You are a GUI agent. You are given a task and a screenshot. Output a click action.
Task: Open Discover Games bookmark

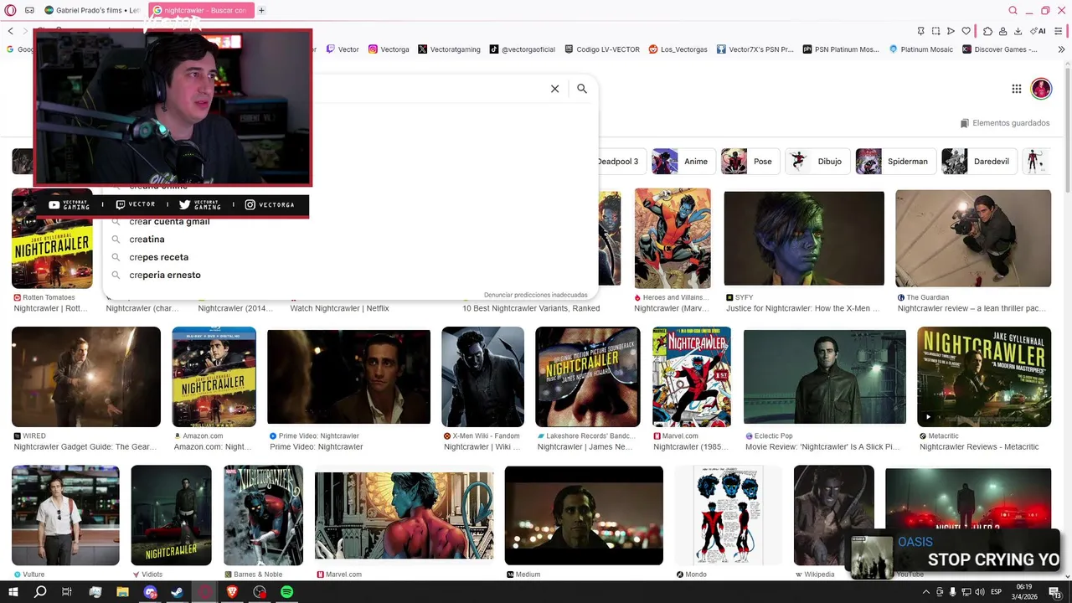[1000, 49]
